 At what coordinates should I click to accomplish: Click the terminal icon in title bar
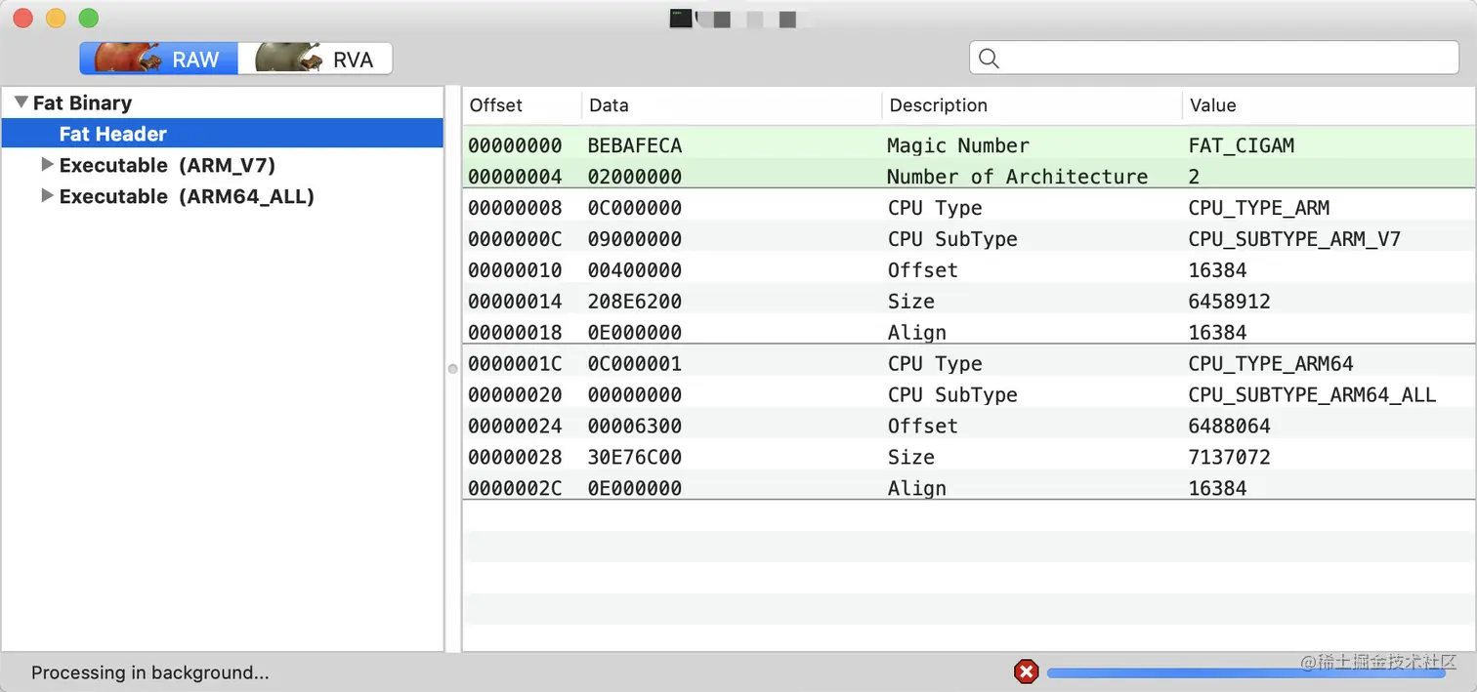point(681,18)
